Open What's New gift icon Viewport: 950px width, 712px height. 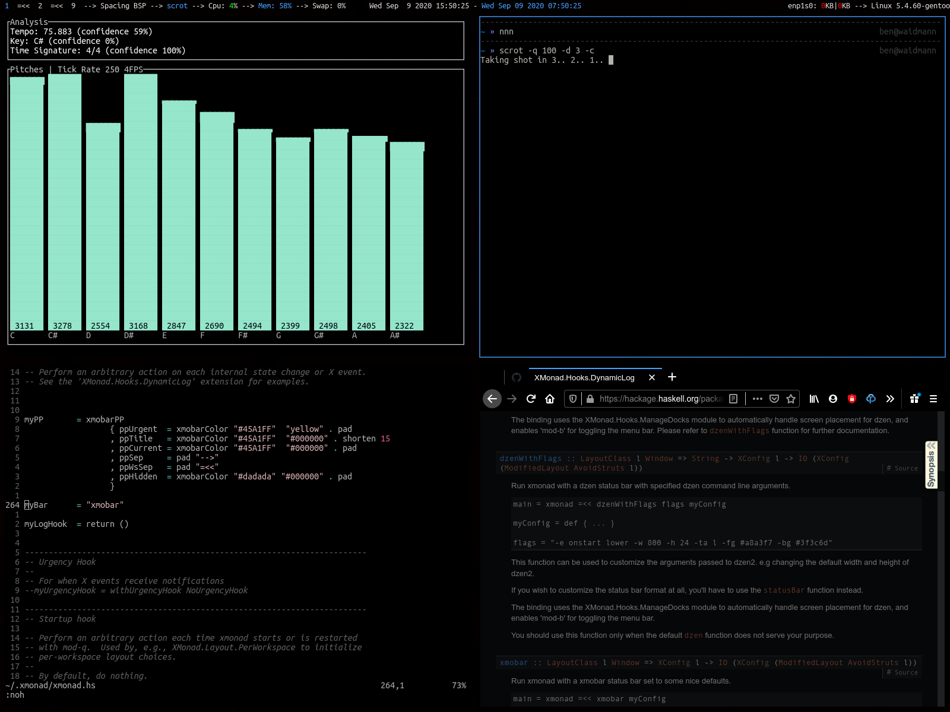(914, 399)
